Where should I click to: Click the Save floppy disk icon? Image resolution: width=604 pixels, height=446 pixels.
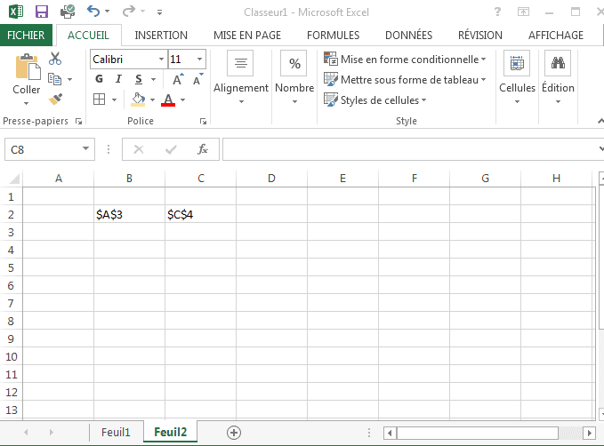click(x=42, y=12)
